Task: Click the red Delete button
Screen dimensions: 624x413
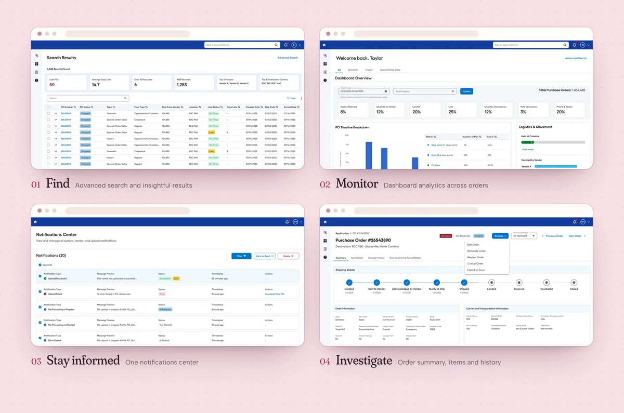Action: click(x=289, y=256)
